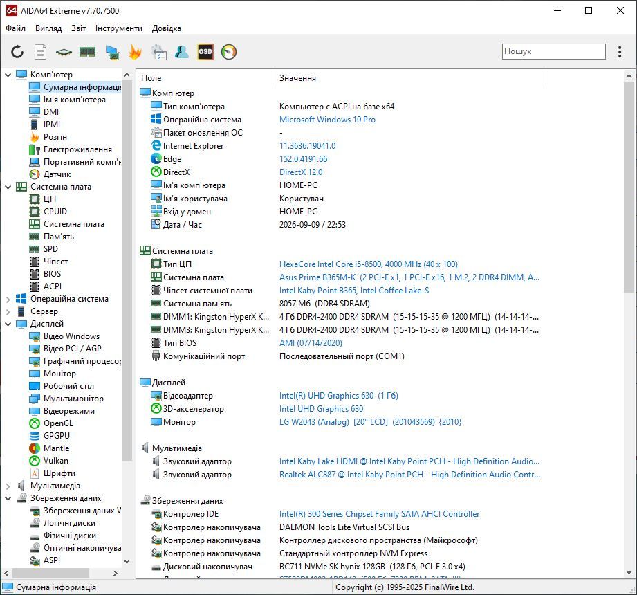This screenshot has height=595, width=637.
Task: Focus the Пошук search field
Action: (x=554, y=52)
